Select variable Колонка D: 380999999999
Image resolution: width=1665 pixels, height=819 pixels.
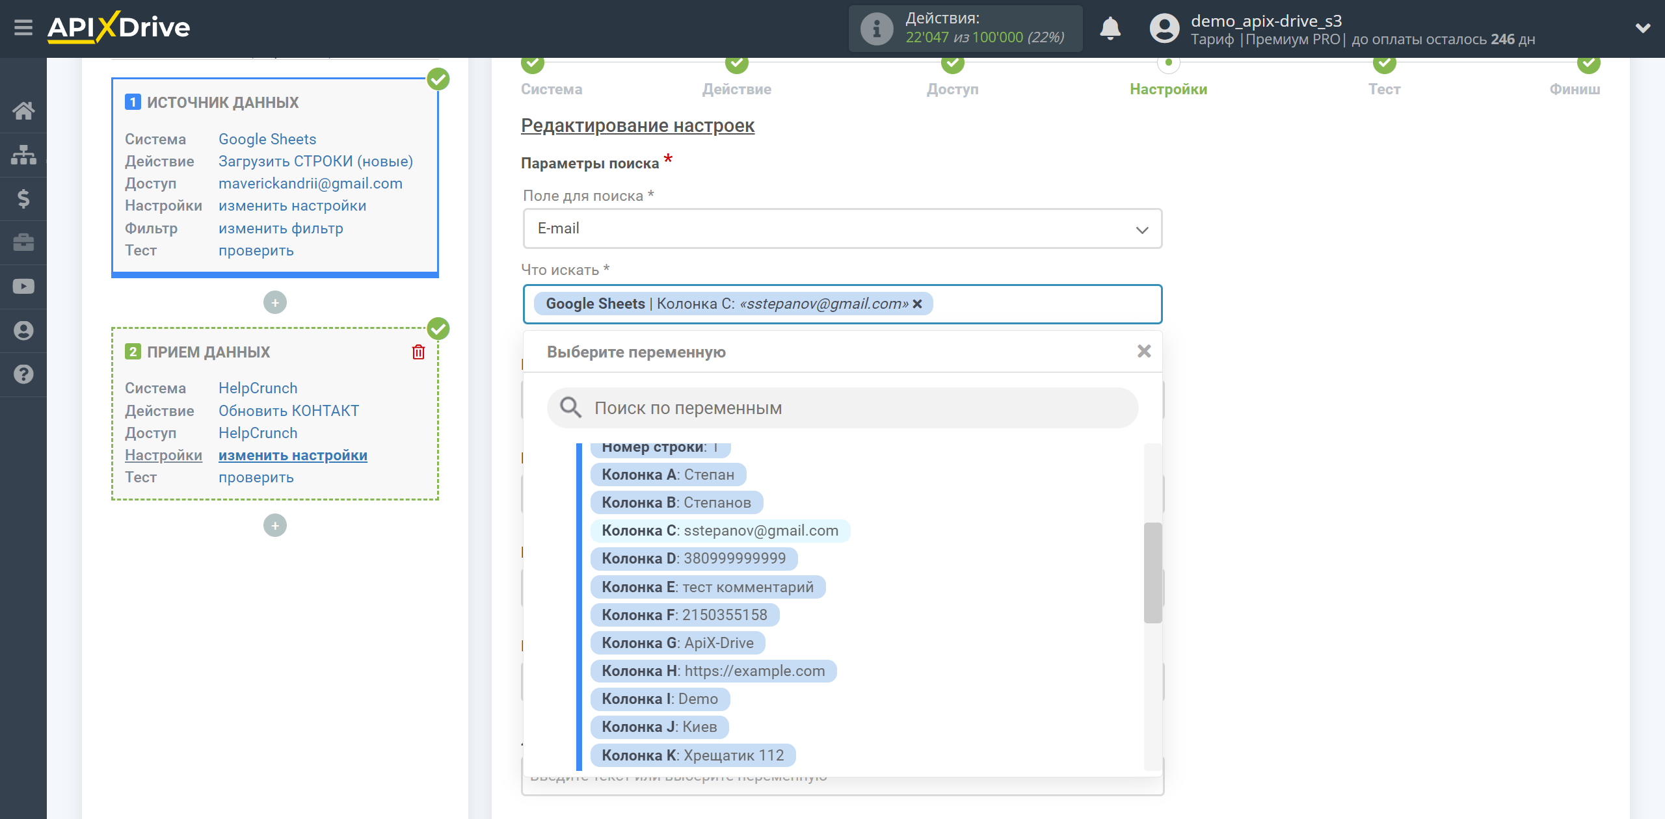(x=694, y=558)
